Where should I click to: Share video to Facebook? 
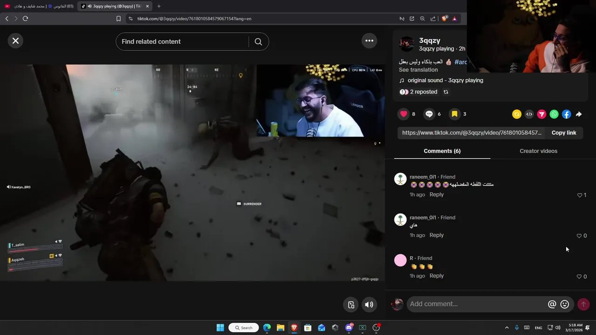566,114
